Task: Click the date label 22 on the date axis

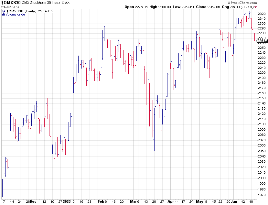Action: (x=220, y=201)
